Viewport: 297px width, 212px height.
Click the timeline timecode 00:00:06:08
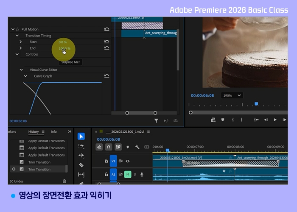[108, 139]
